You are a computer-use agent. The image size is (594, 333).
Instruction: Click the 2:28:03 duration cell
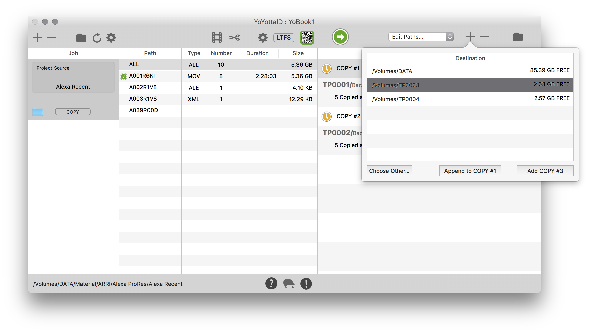266,76
